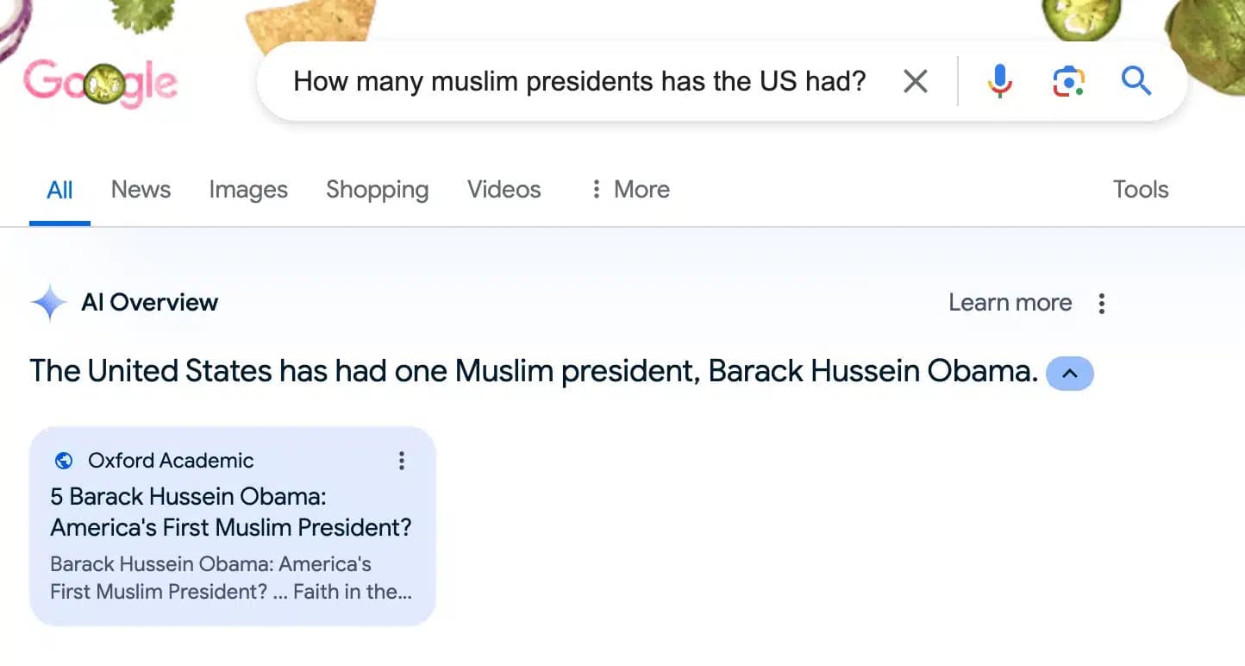The height and width of the screenshot is (666, 1245).
Task: Open the Shopping results tab
Action: [377, 189]
